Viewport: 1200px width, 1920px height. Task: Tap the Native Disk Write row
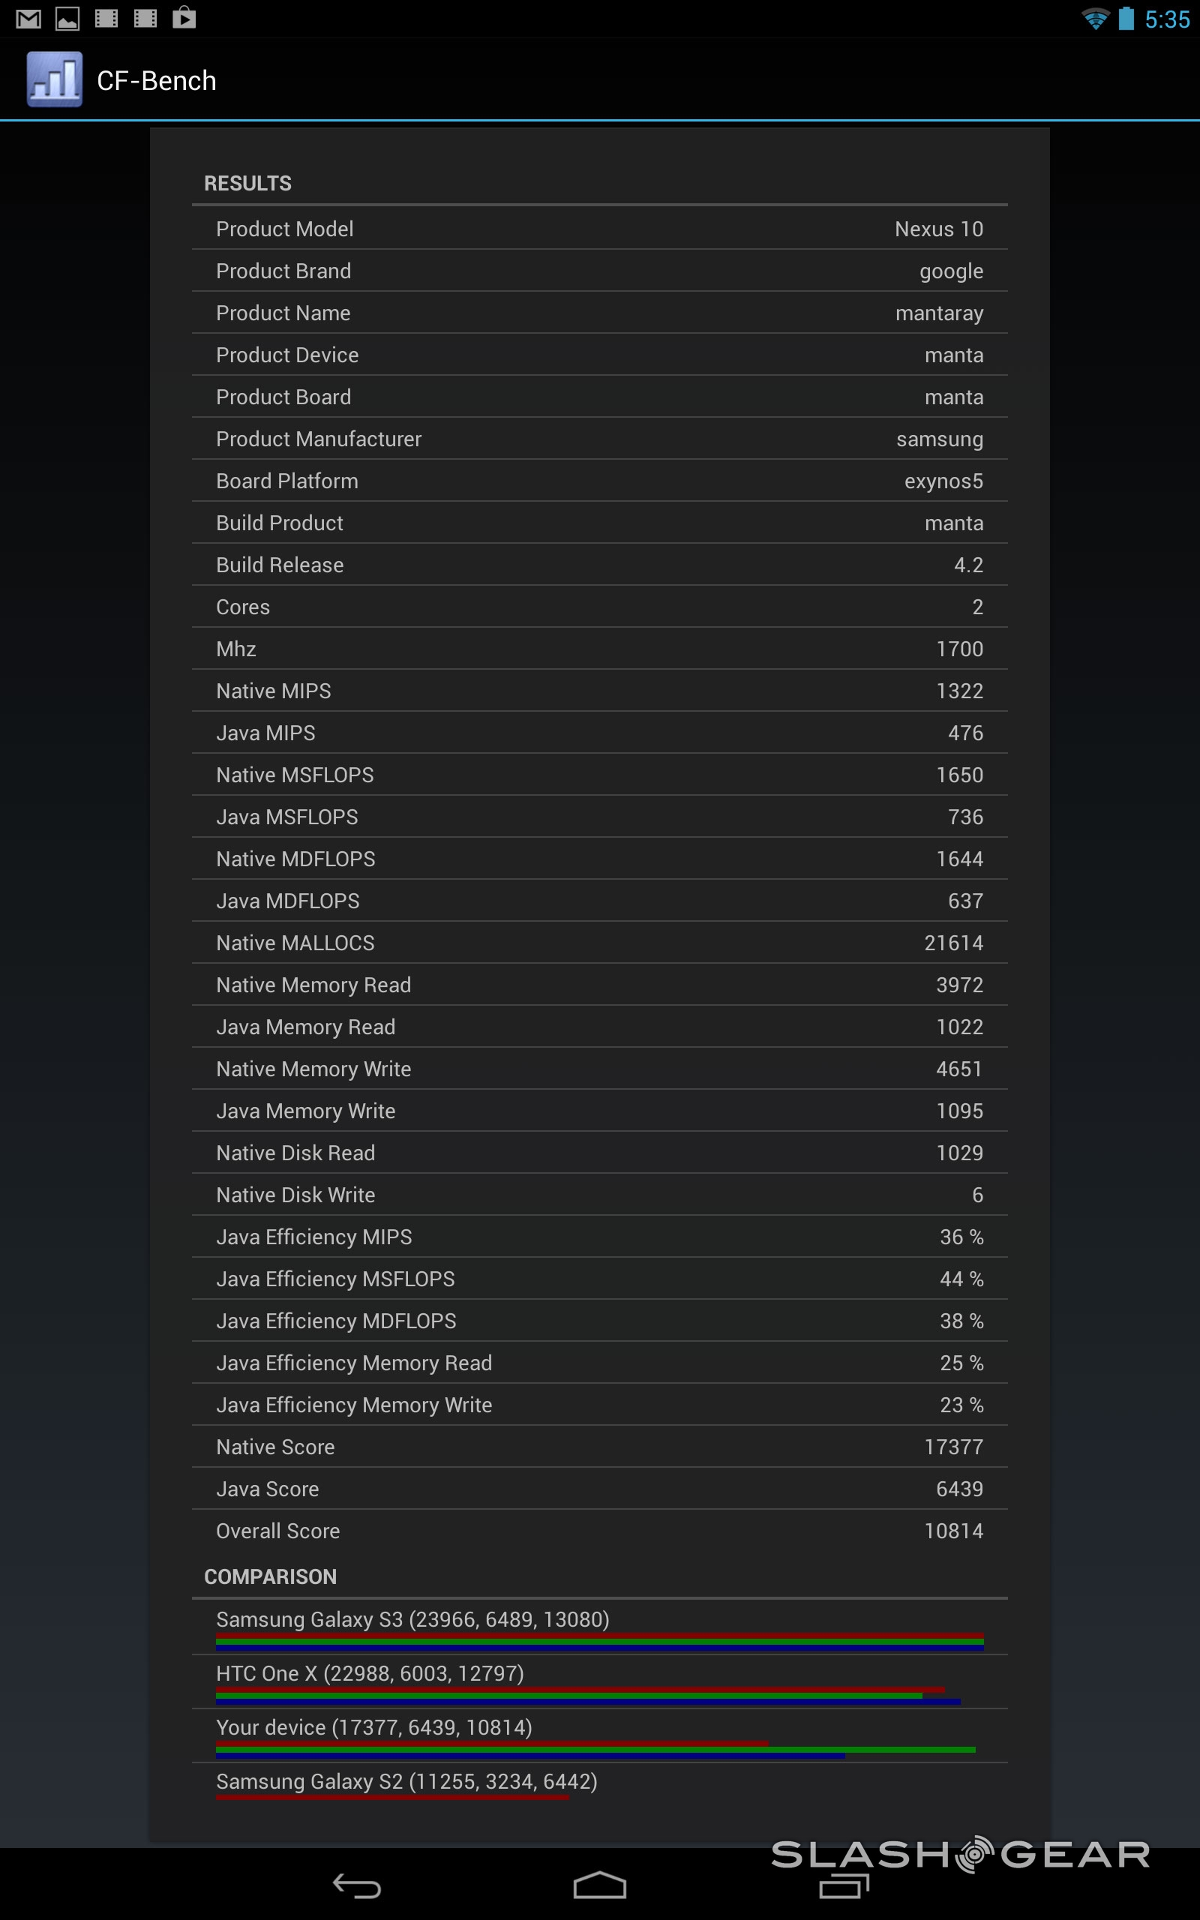pyautogui.click(x=599, y=1195)
